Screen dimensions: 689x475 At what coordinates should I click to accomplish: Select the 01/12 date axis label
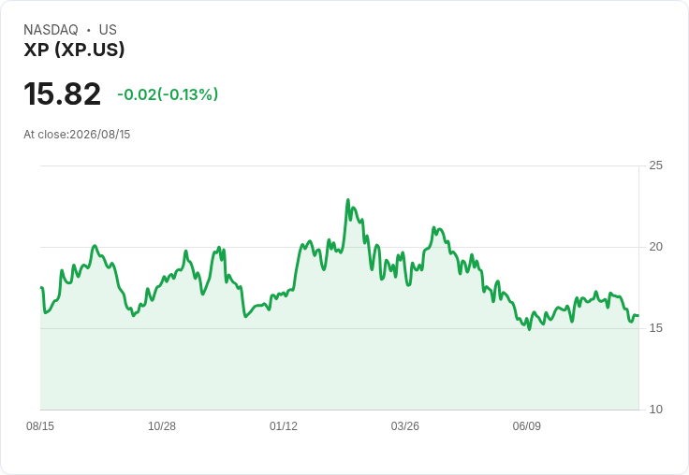coord(284,425)
